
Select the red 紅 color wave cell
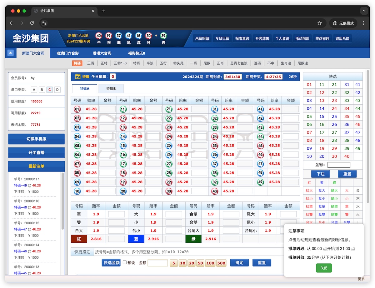pos(79,239)
